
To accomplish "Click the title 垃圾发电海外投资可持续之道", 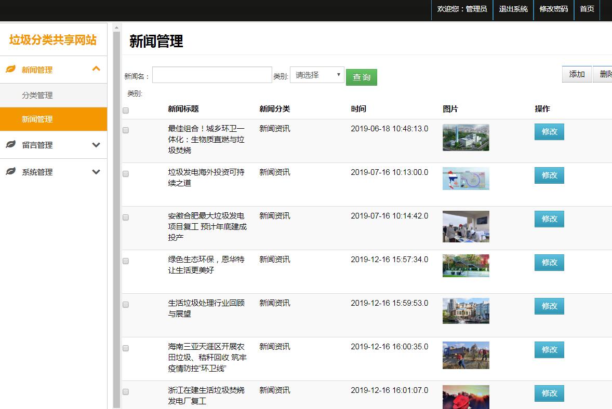I will coord(206,178).
